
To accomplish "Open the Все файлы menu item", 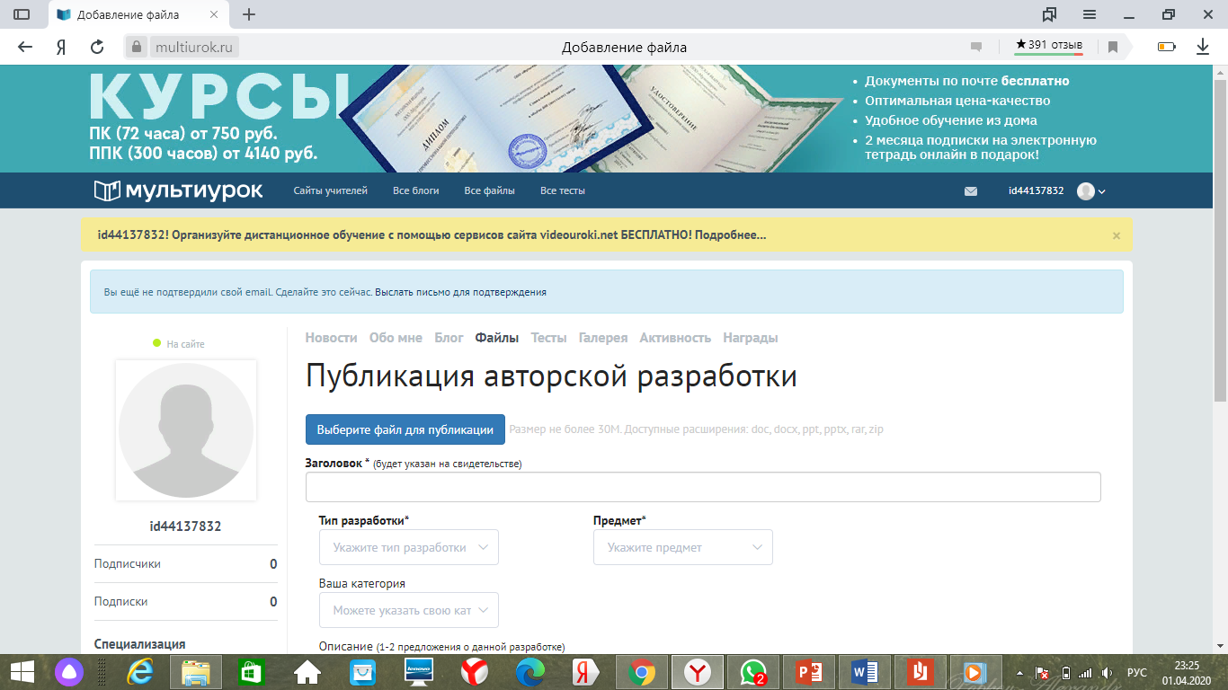I will pyautogui.click(x=489, y=191).
